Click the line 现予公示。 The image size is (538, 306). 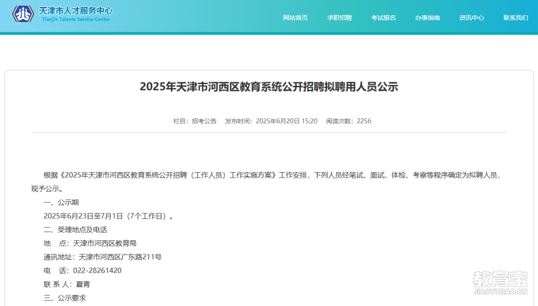[47, 189]
